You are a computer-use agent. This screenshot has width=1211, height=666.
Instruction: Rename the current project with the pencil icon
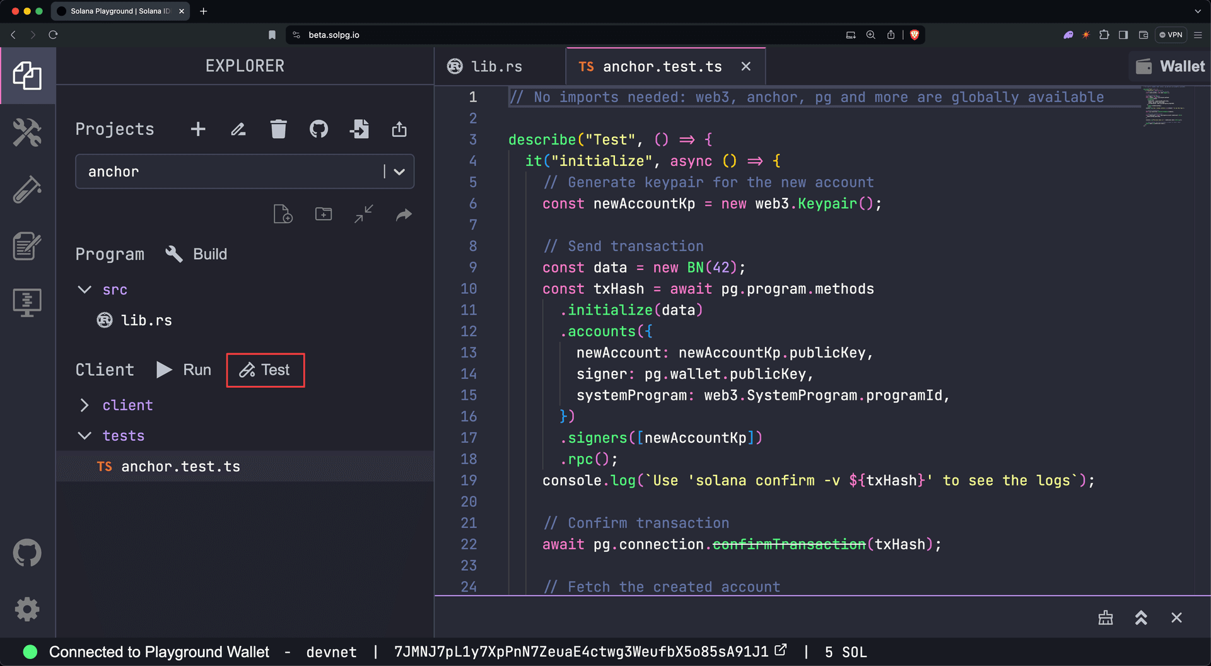[238, 129]
